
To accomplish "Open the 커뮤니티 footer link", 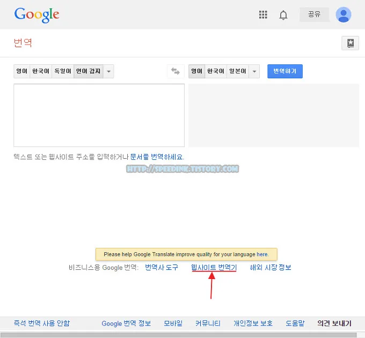I will (x=208, y=323).
